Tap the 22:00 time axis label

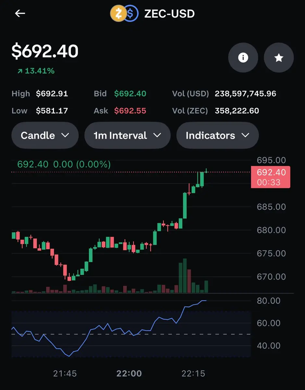point(129,373)
